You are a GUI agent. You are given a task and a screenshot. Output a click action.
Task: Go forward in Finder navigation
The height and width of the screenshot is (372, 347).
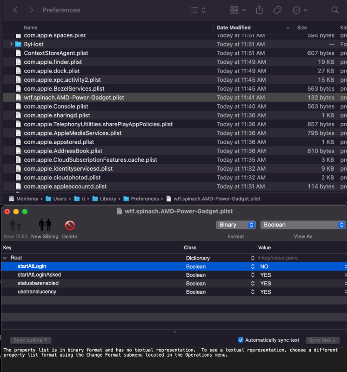[31, 10]
